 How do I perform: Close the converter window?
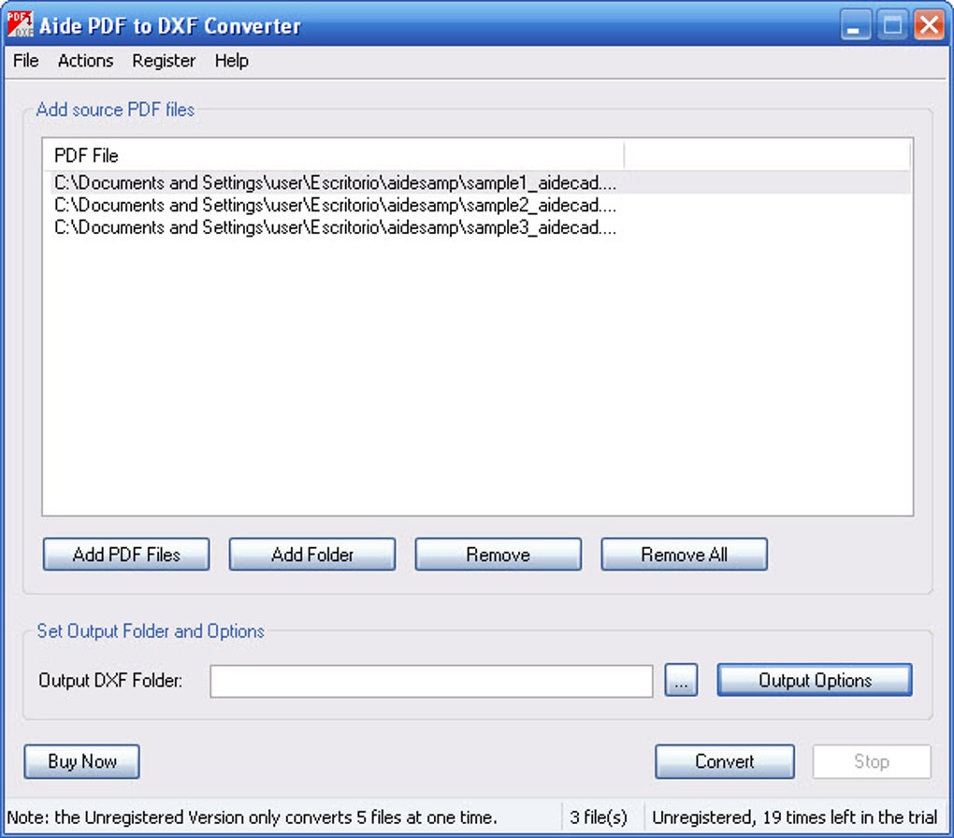[x=929, y=25]
